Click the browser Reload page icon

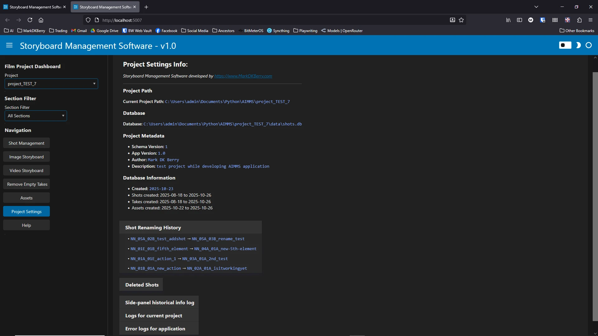(30, 20)
